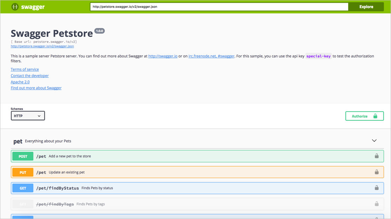The image size is (391, 219).
Task: Click the padlock icon inside the Authorize button
Action: click(x=375, y=116)
